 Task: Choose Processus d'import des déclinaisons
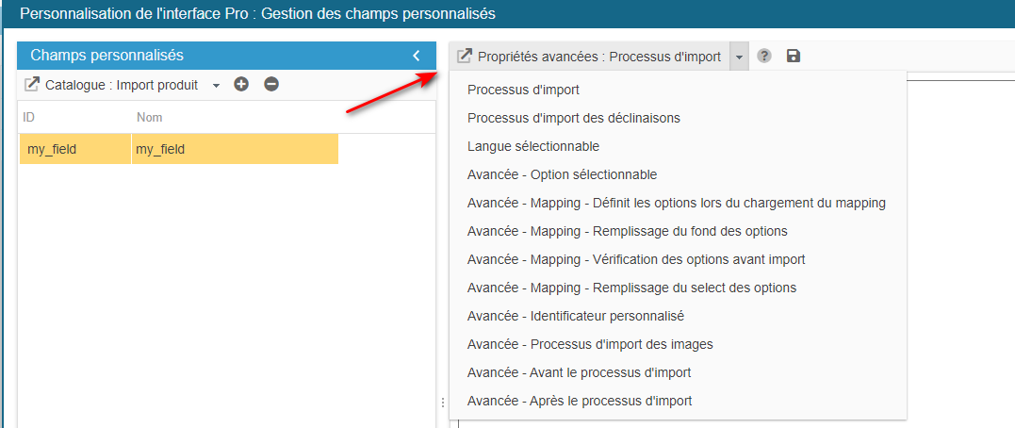tap(573, 119)
